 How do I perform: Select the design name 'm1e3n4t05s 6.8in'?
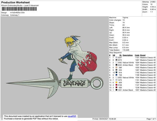pos(18,13)
